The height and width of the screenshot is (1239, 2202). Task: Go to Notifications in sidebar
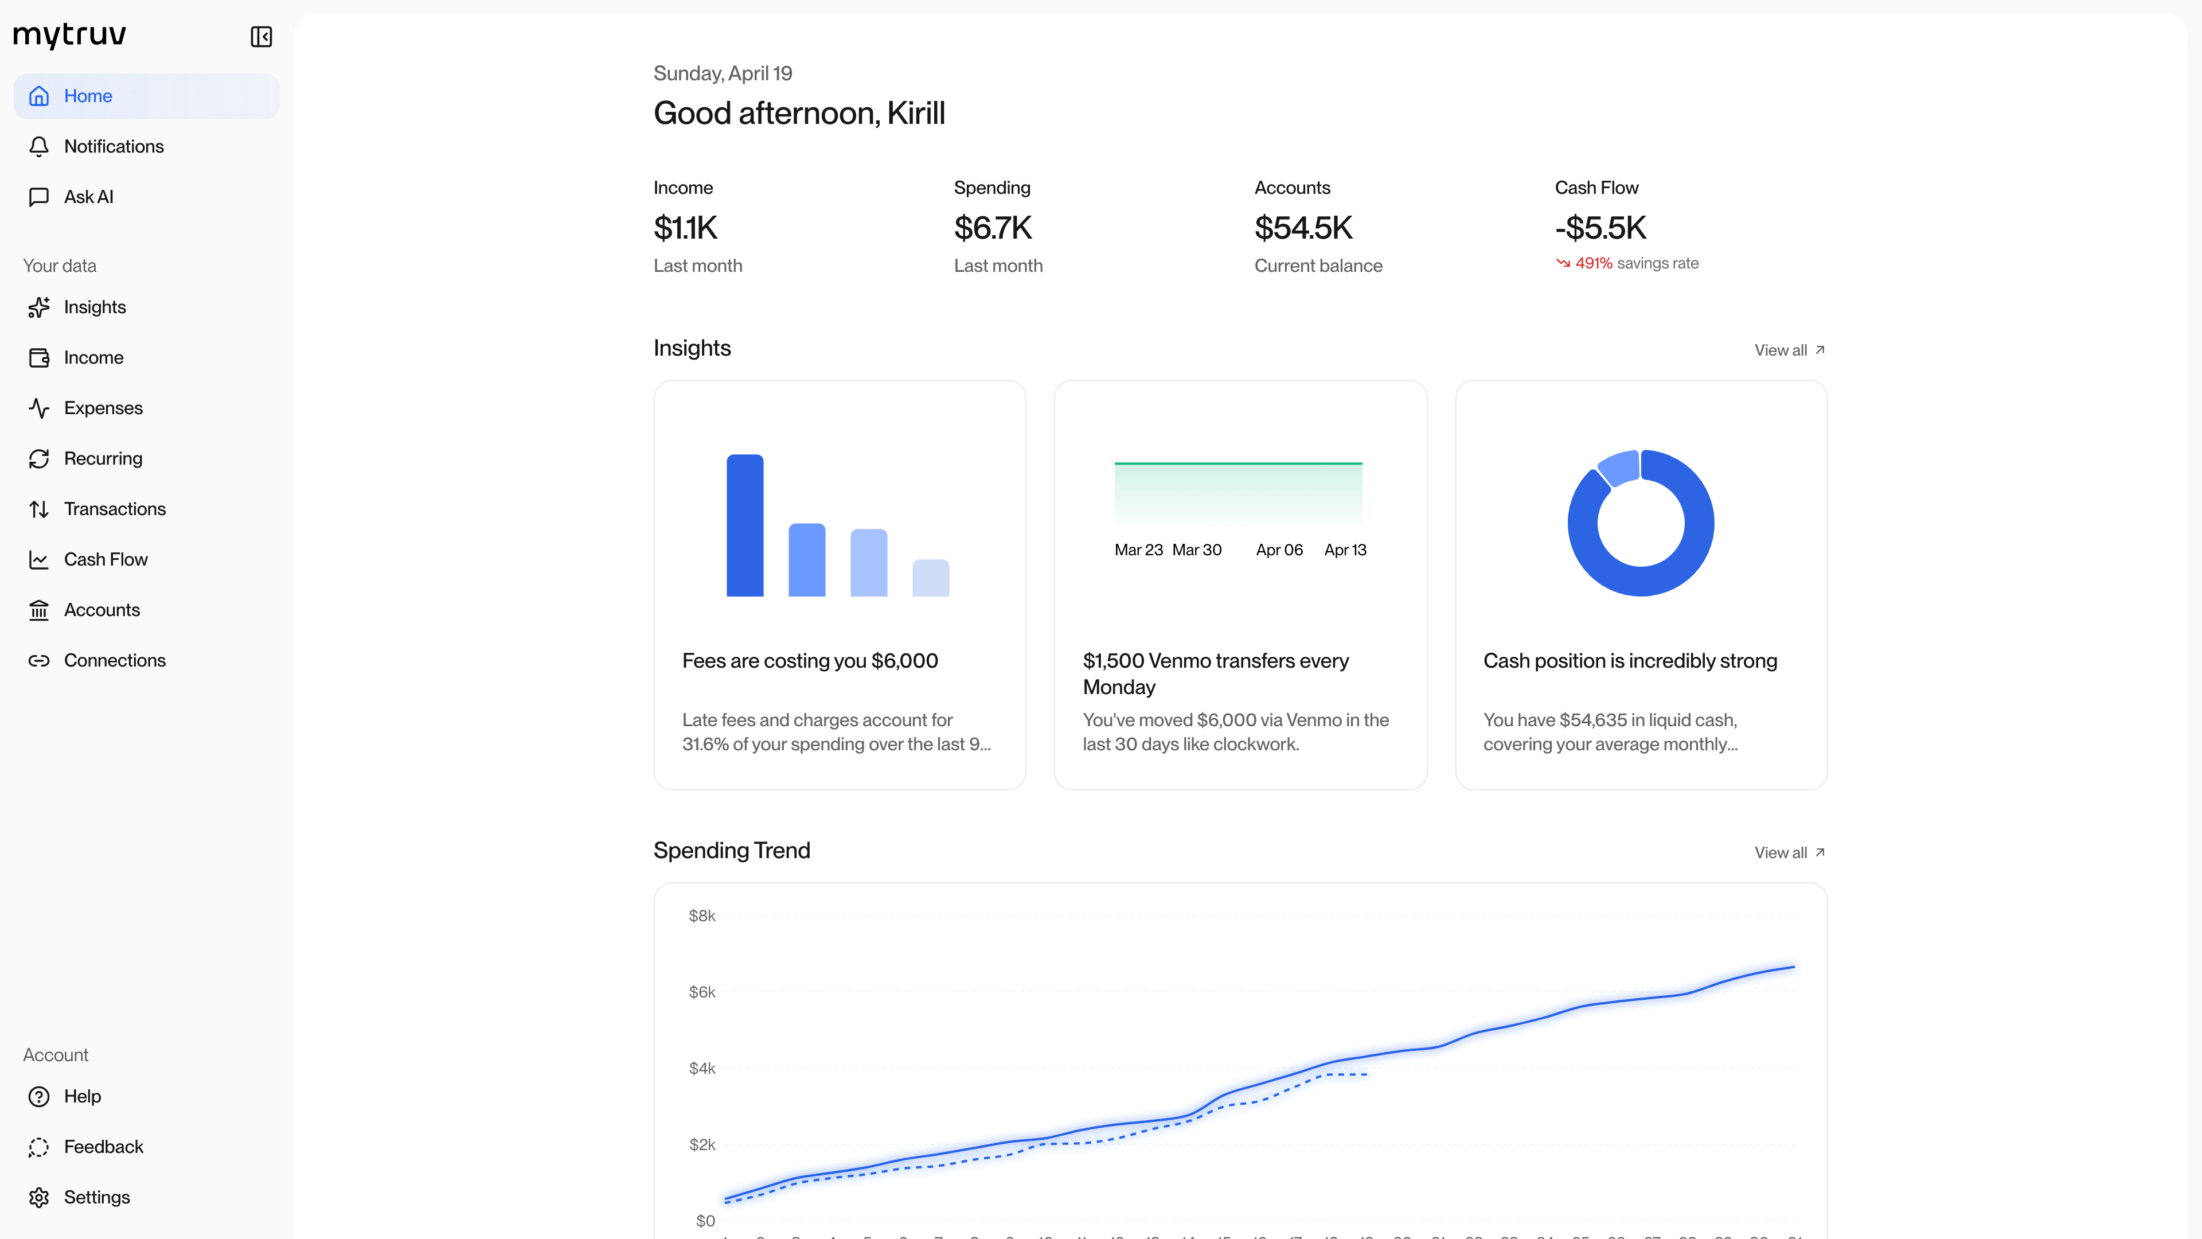(146, 146)
